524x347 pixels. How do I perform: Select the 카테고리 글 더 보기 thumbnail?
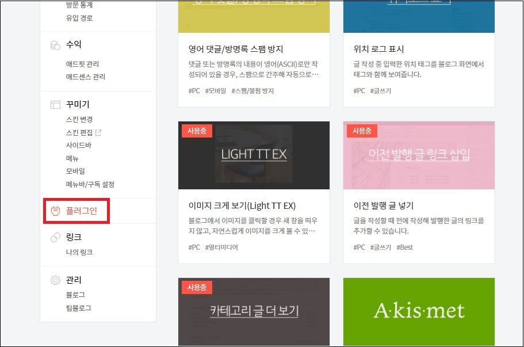point(254,311)
